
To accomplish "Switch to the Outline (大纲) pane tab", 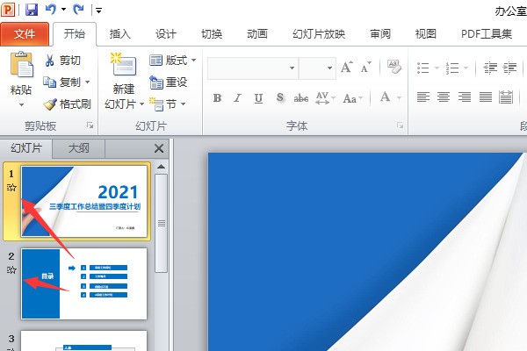I will [x=78, y=148].
